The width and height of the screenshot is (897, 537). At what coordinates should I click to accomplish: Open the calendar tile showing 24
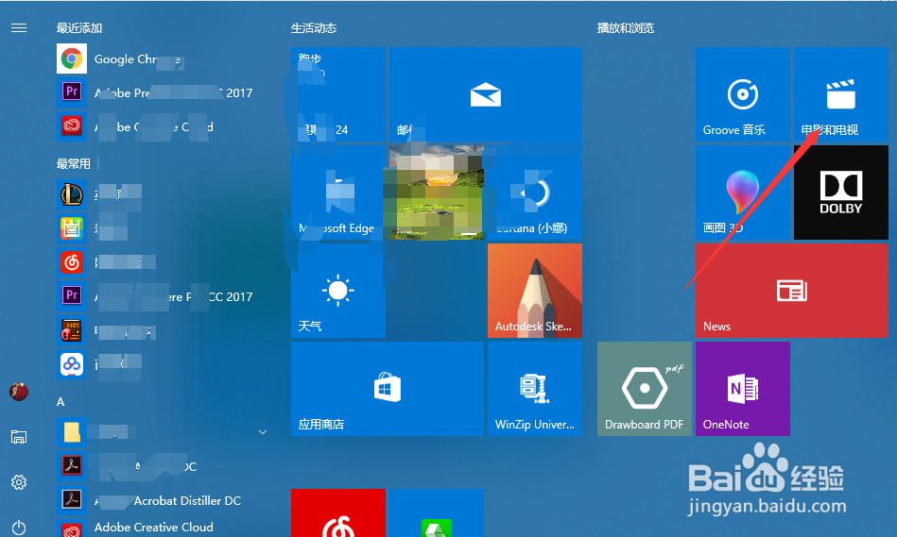coord(338,94)
